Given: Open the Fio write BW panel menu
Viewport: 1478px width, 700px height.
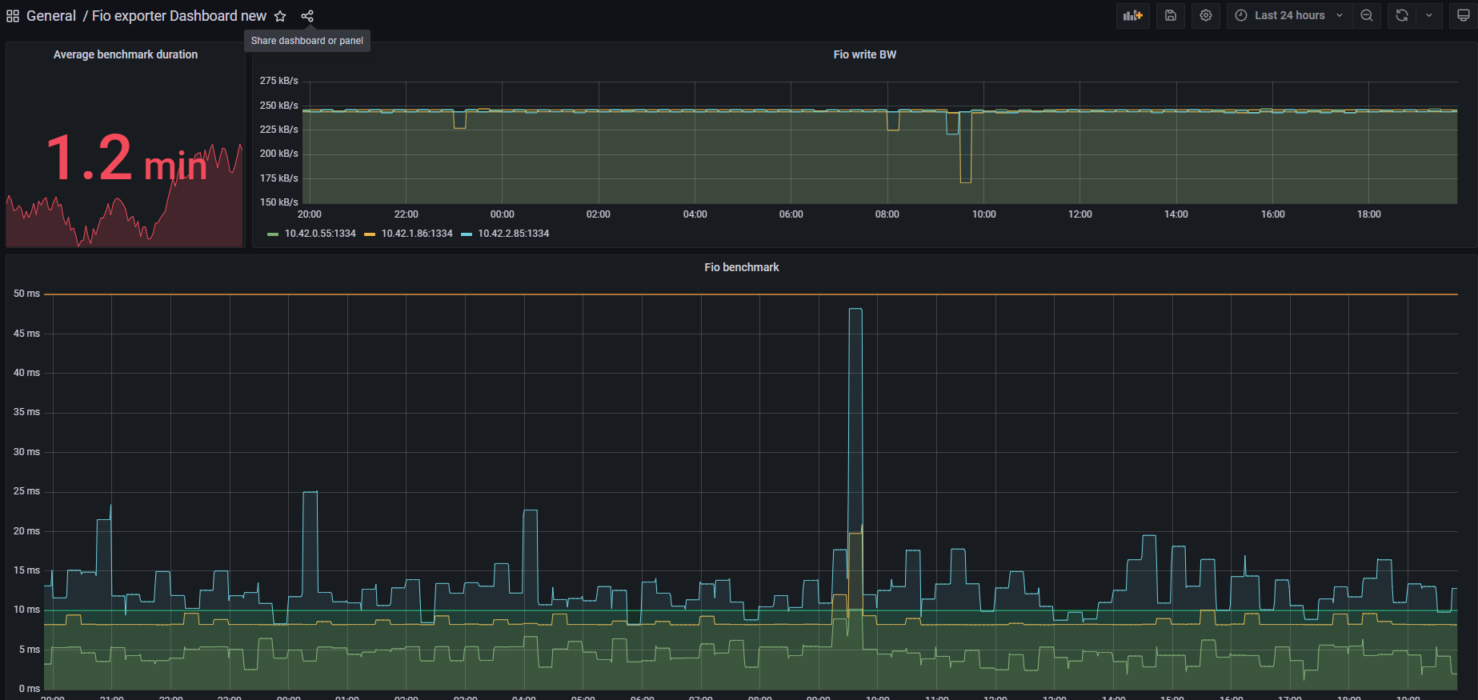Looking at the screenshot, I should point(865,54).
